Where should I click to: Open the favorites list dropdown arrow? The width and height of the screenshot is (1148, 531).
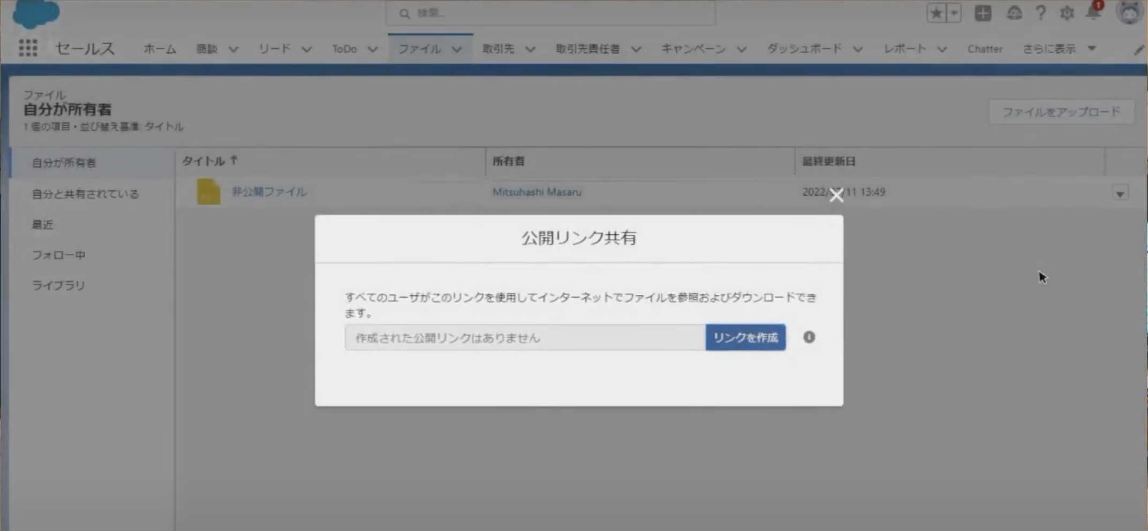point(954,13)
